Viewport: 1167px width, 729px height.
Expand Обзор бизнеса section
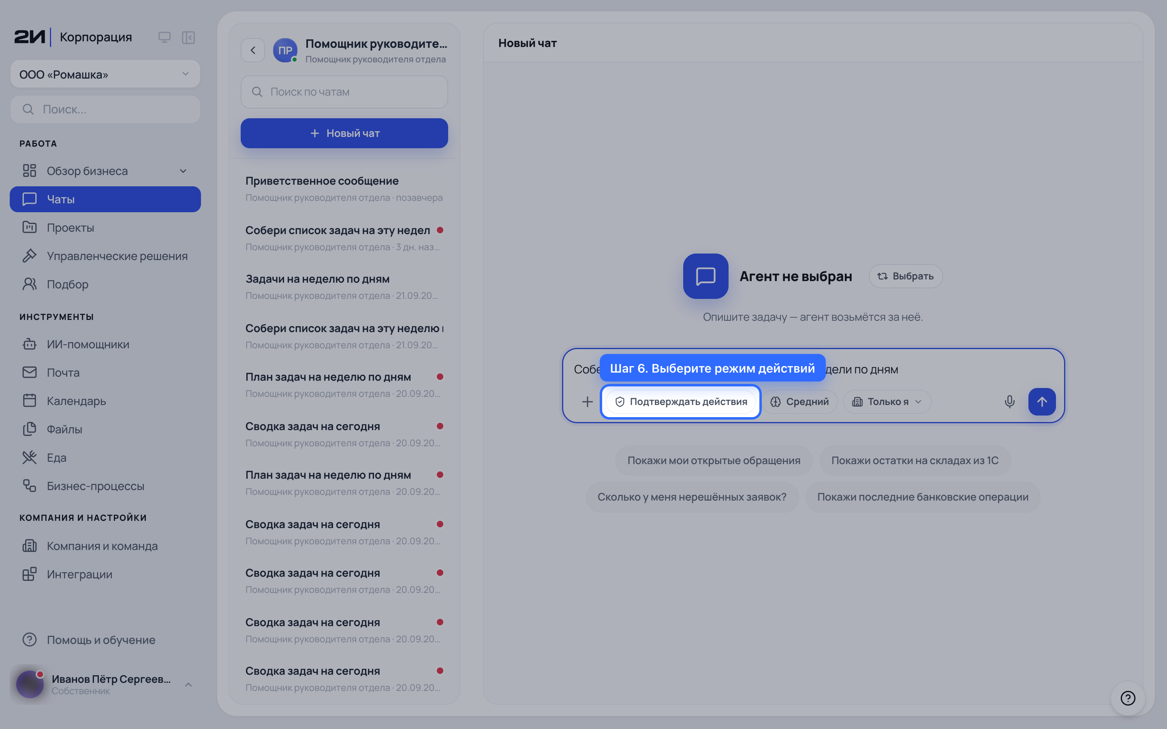click(105, 171)
